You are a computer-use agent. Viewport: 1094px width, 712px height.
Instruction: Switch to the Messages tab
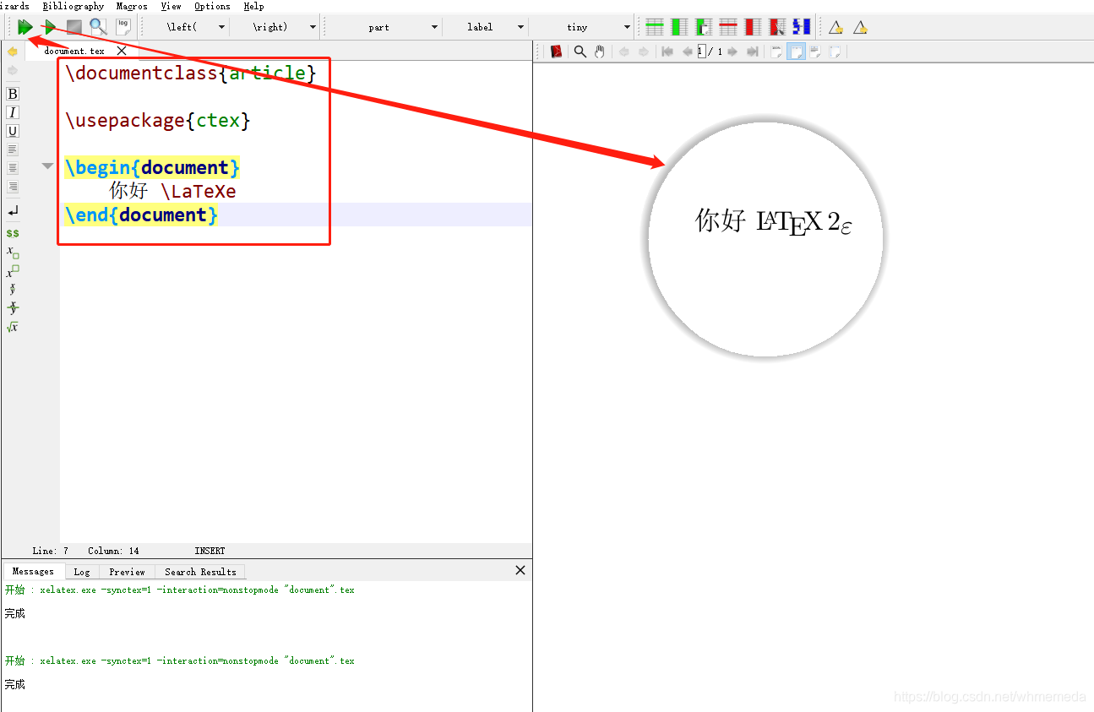pyautogui.click(x=34, y=571)
